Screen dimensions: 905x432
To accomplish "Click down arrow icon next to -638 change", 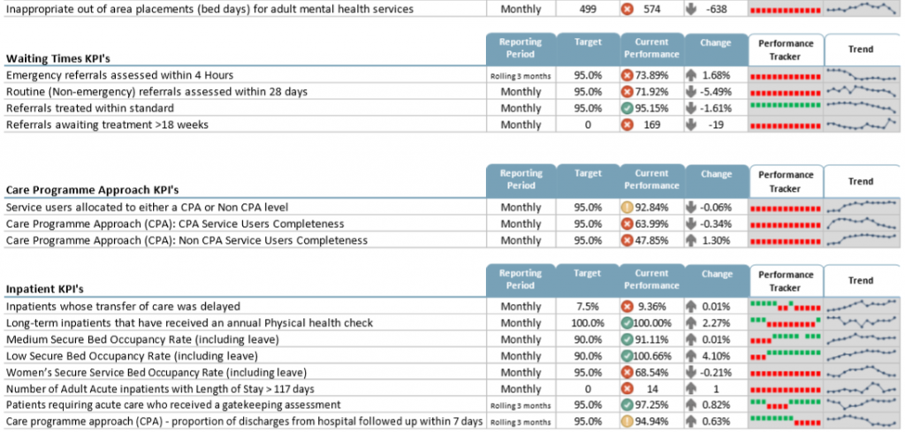I will (692, 9).
